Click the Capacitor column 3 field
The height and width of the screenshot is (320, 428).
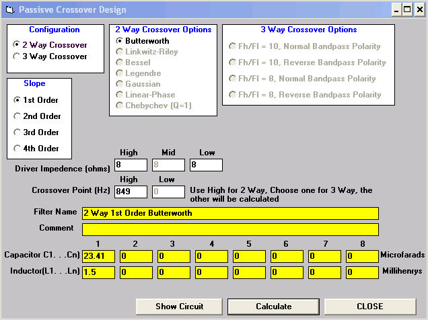tap(174, 256)
